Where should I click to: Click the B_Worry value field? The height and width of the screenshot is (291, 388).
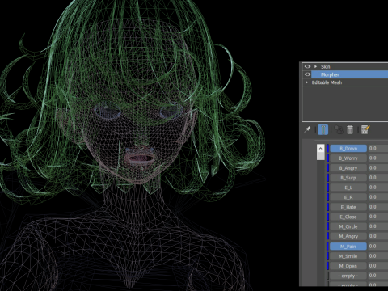click(x=378, y=158)
